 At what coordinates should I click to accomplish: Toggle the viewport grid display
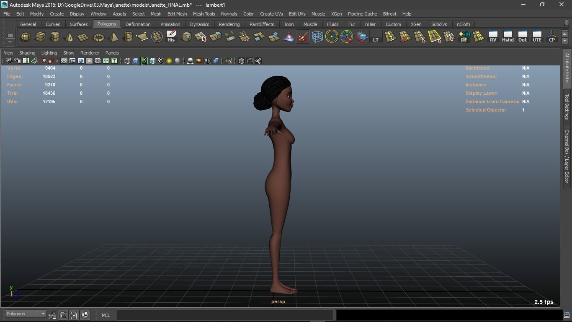pyautogui.click(x=64, y=61)
